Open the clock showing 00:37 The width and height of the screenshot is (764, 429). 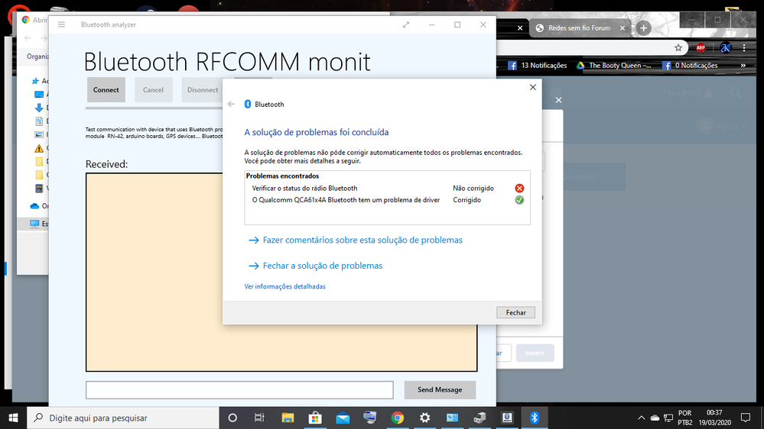(x=715, y=418)
